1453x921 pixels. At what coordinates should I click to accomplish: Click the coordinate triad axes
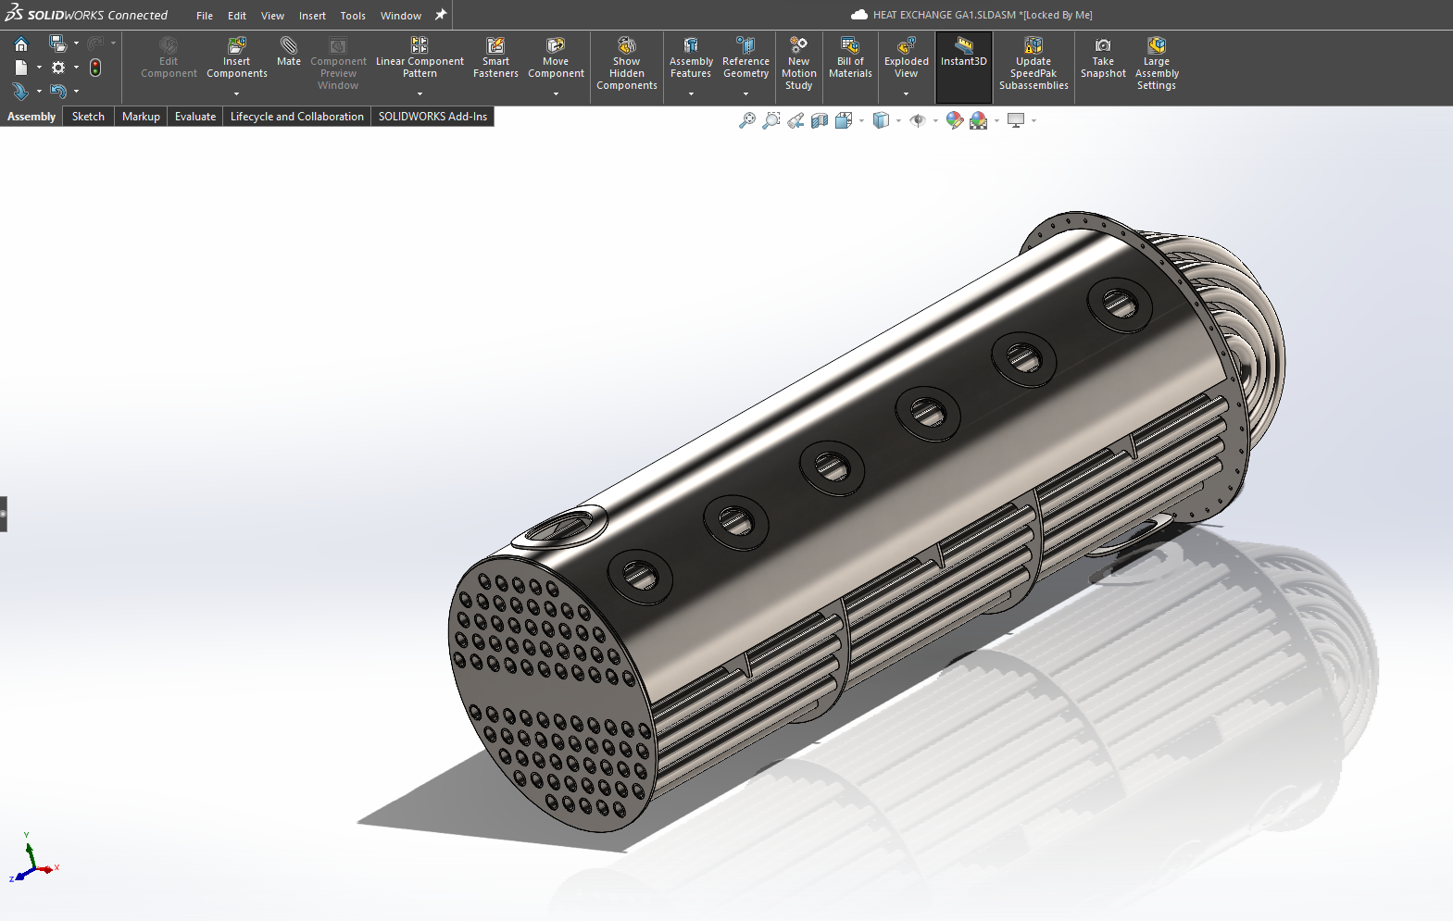(33, 858)
